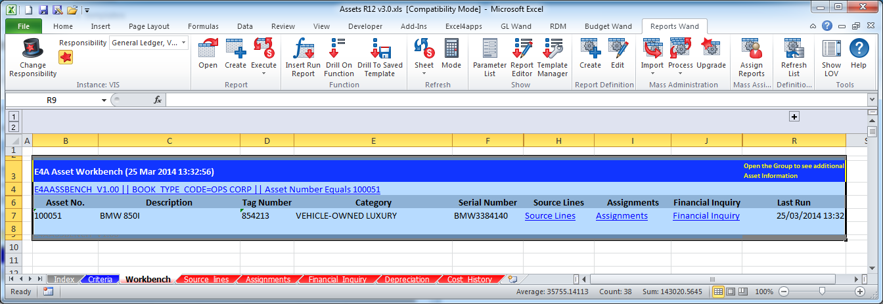Click the zoom in plus button

coord(860,291)
